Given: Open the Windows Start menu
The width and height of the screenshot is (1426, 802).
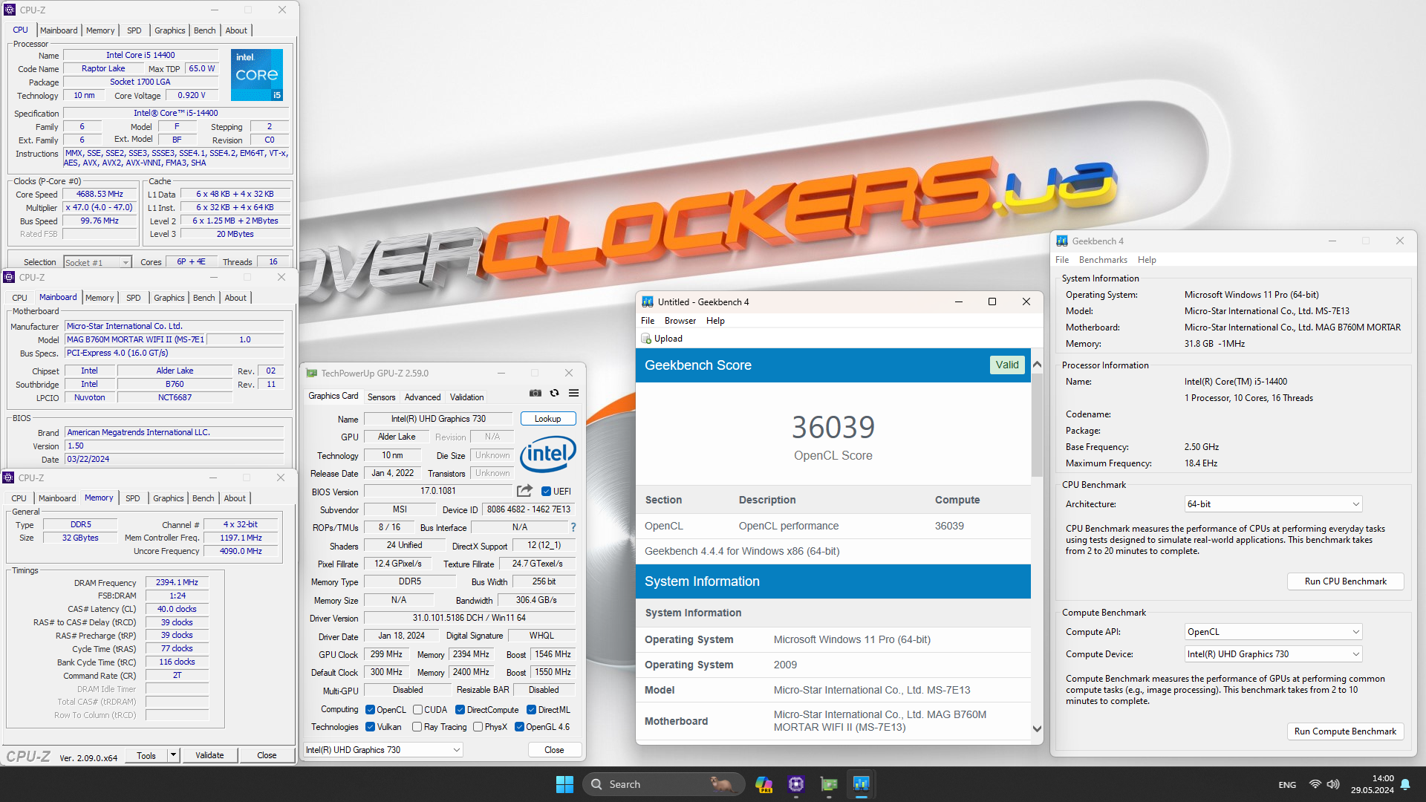Looking at the screenshot, I should 564,784.
